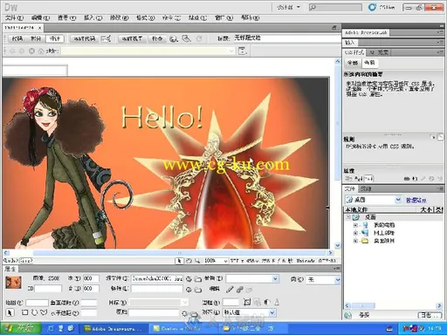Screen dimensions: 447x335
Task: Select the hotspot pointer tool
Action: click(x=10, y=312)
